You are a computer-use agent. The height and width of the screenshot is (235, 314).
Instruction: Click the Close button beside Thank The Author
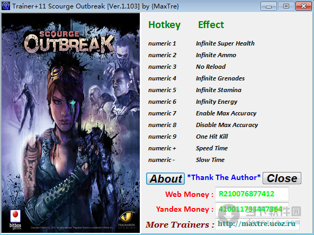282,178
